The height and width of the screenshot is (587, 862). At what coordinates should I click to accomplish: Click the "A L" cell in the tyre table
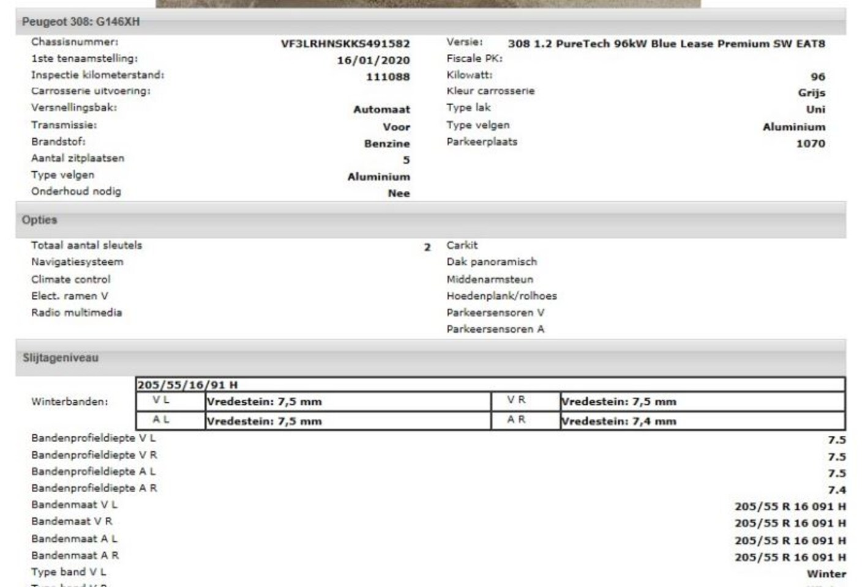[170, 420]
